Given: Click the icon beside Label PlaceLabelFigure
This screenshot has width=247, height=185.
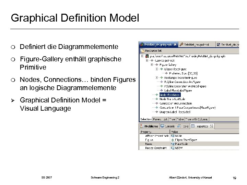Looking at the screenshot, I should [x=162, y=90].
